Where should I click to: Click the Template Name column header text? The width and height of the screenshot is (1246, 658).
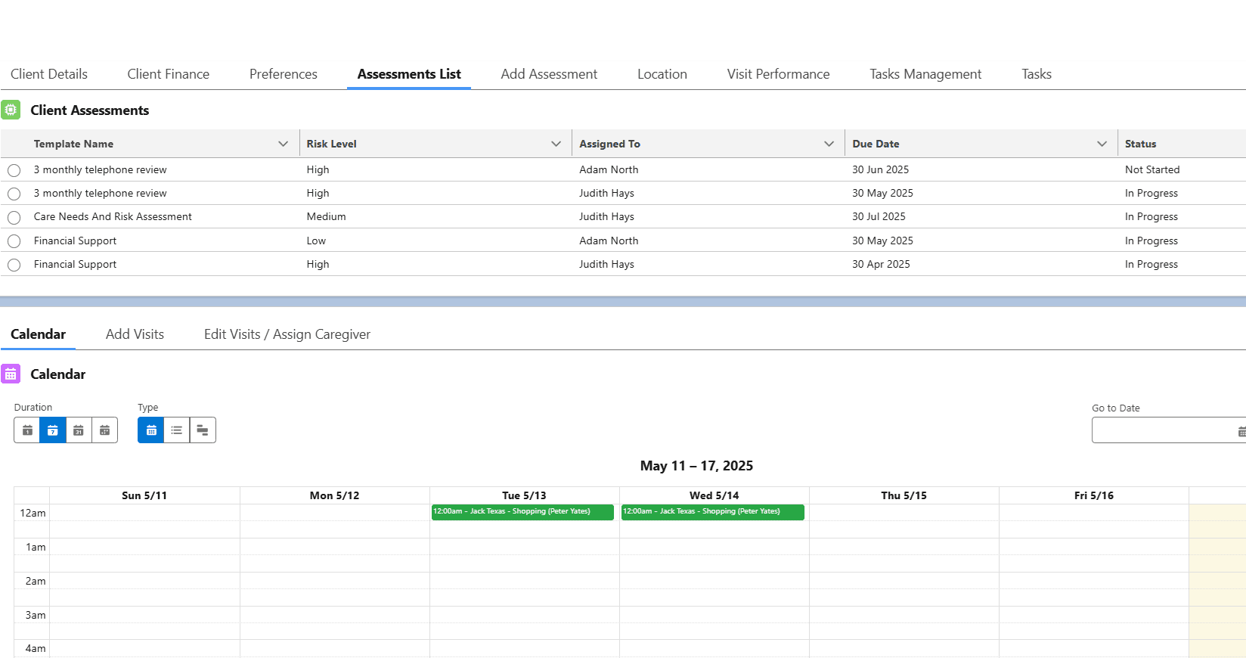point(73,144)
